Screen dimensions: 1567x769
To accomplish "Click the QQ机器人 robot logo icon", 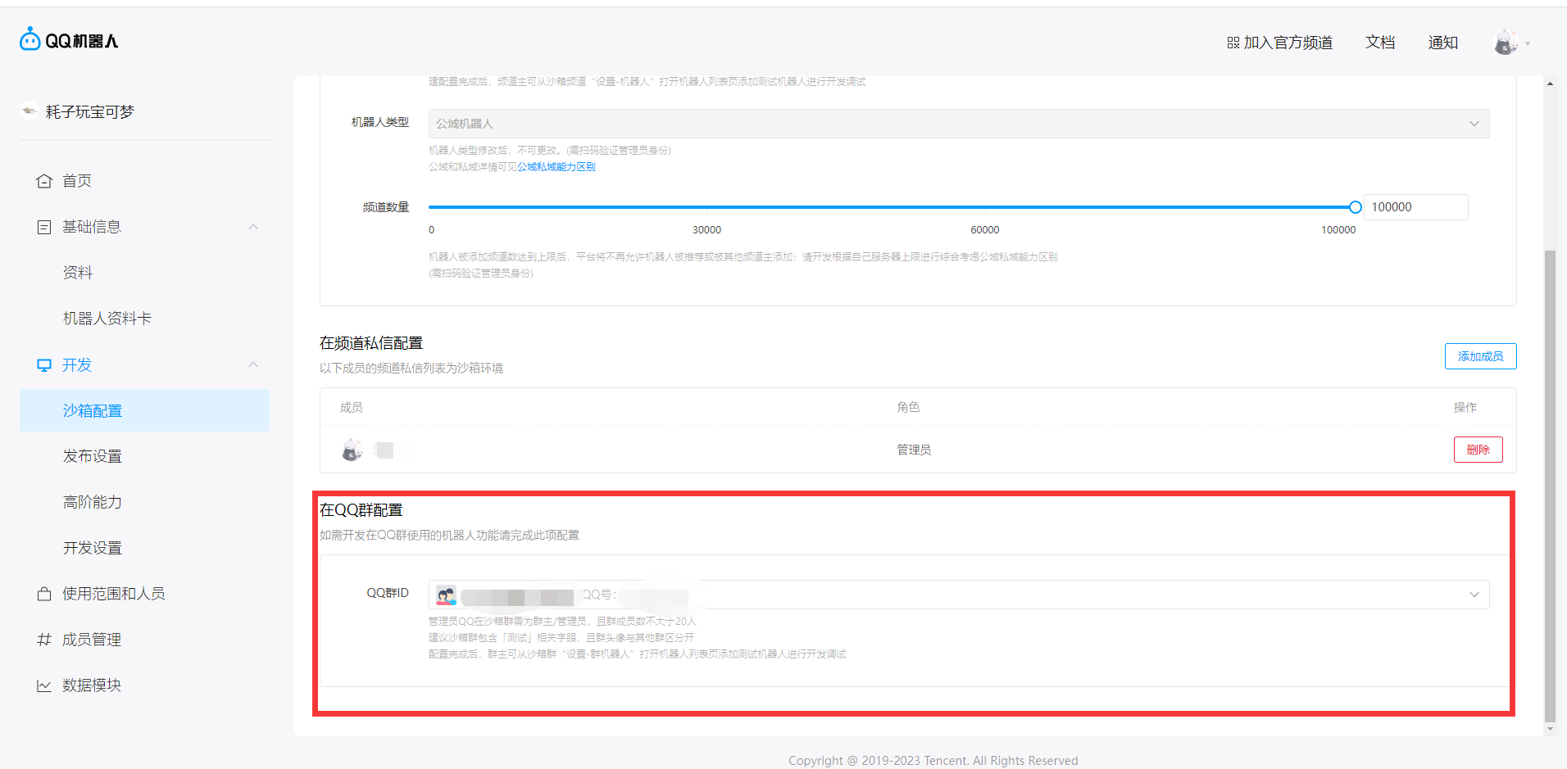I will click(x=30, y=39).
